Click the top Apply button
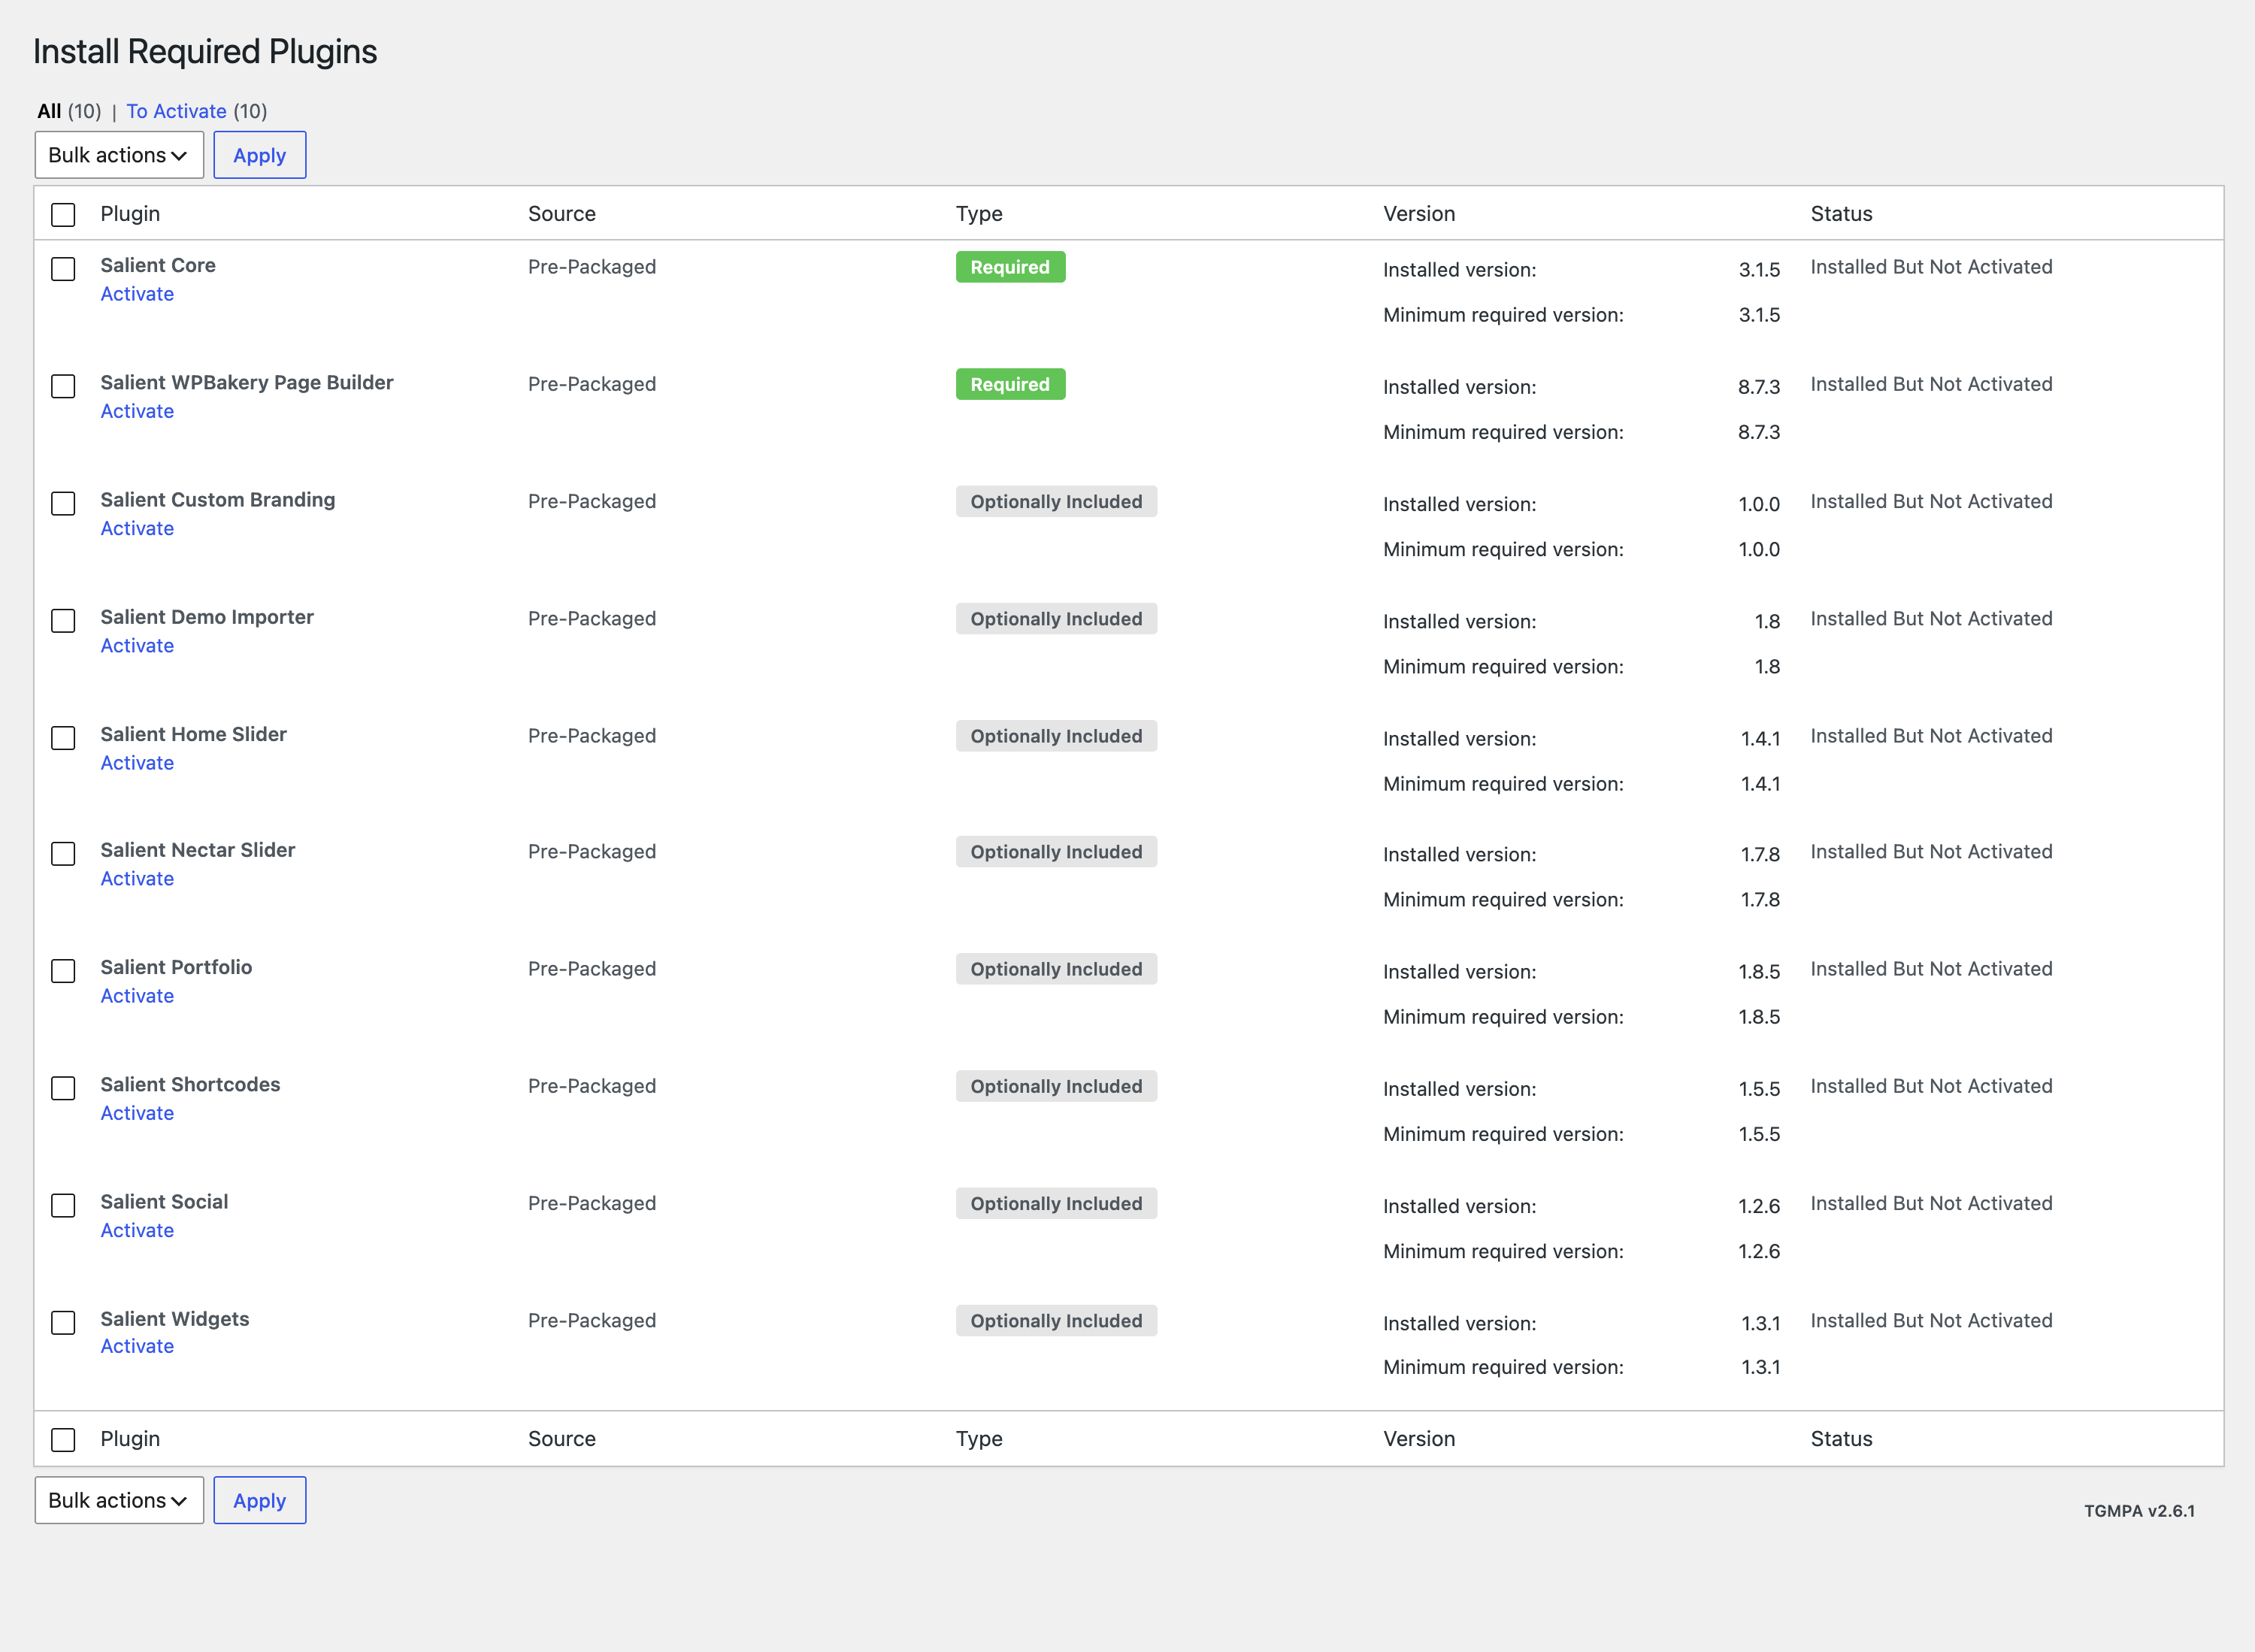Image resolution: width=2255 pixels, height=1652 pixels. 260,155
